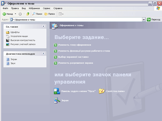162x121 pixels.
Task: Click the Поиск magnifier icon
Action: coord(34,14)
